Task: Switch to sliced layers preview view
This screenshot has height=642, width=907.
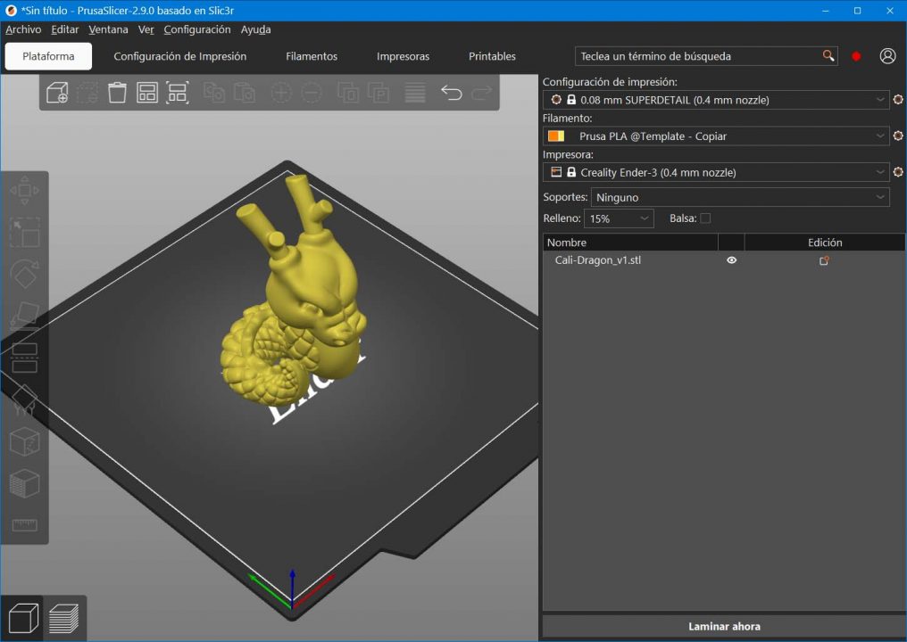Action: (64, 617)
